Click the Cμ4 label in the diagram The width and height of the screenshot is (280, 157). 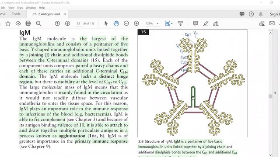point(184,70)
